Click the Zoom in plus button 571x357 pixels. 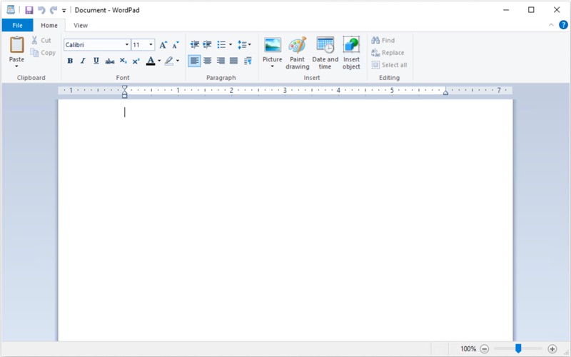click(x=552, y=349)
